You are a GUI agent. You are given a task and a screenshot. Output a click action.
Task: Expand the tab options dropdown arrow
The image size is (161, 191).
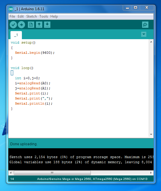click(144, 34)
